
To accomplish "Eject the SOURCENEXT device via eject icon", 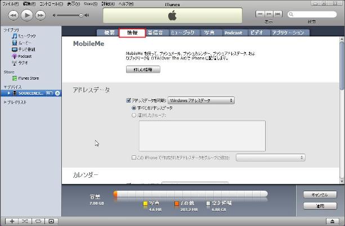I will click(57, 93).
